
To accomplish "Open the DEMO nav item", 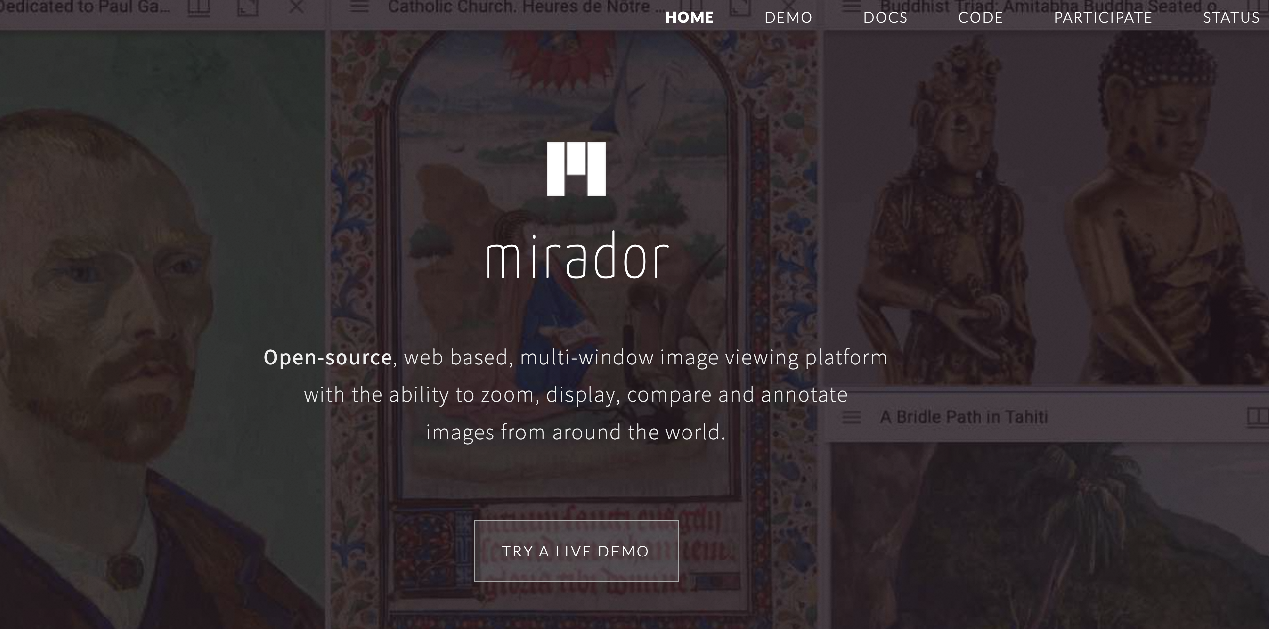I will 788,17.
